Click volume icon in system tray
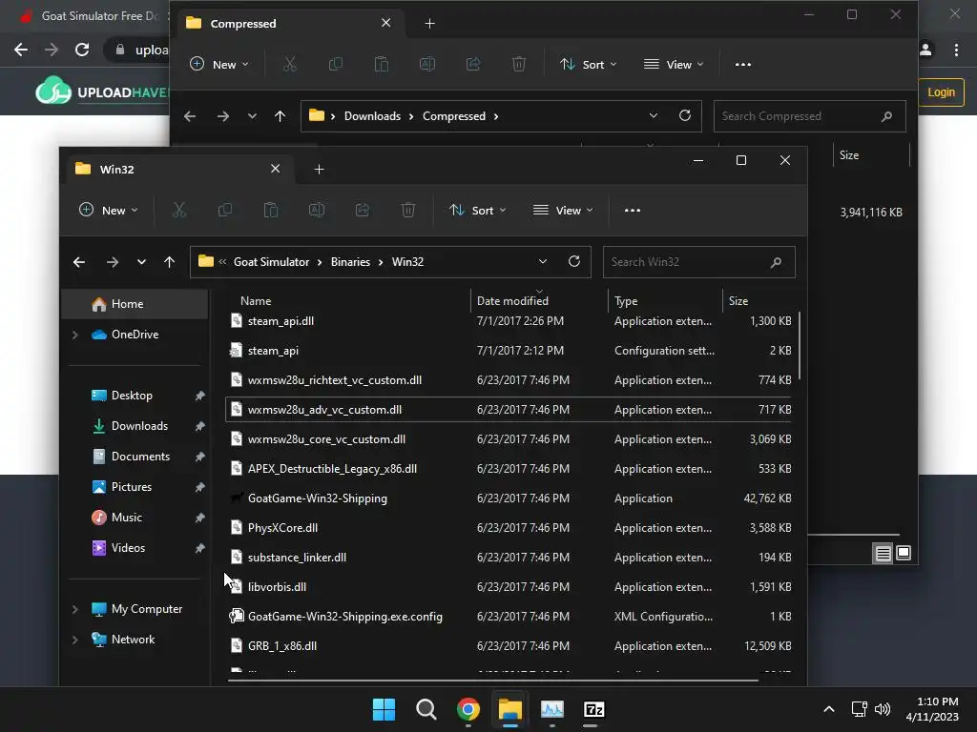977x732 pixels. point(883,709)
